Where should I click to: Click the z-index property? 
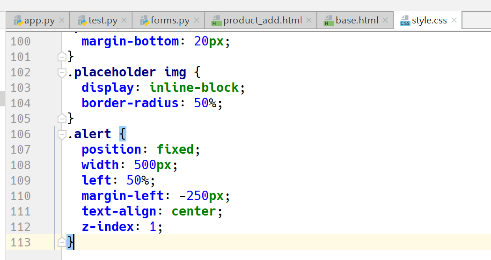click(x=108, y=227)
